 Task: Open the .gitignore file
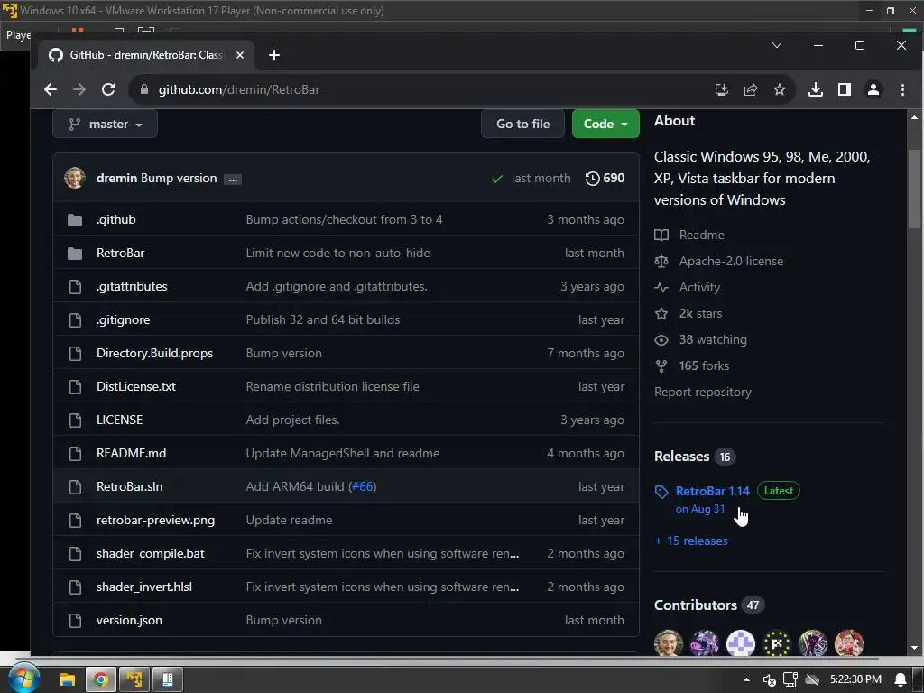(123, 319)
